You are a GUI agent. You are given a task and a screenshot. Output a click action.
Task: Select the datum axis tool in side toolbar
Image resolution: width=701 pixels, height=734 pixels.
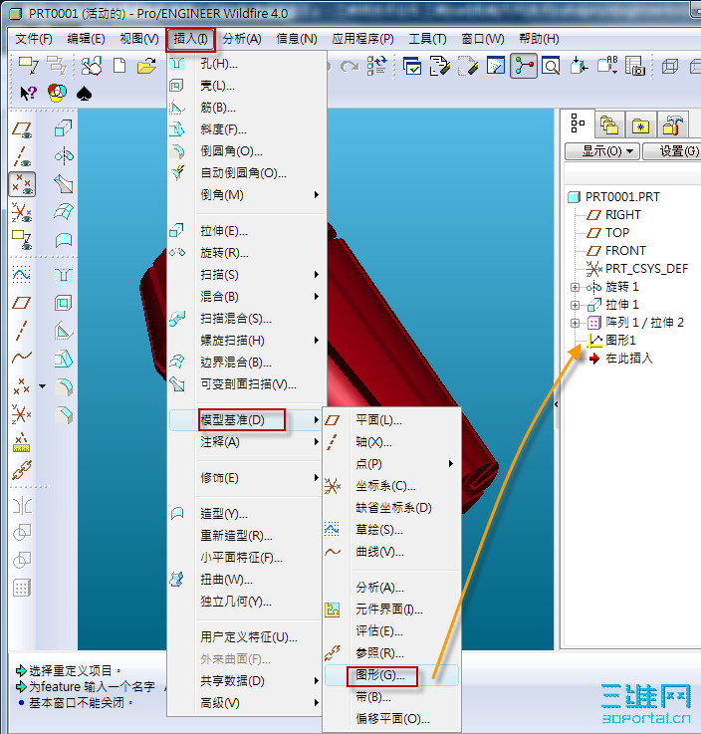coord(21,331)
